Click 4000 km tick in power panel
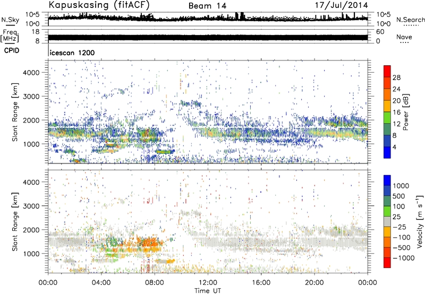Image resolution: width=425 pixels, height=294 pixels. 31,73
